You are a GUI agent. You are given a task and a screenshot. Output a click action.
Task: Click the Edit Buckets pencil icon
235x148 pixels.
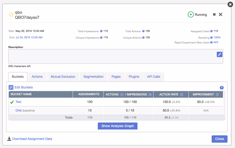[x=11, y=87]
